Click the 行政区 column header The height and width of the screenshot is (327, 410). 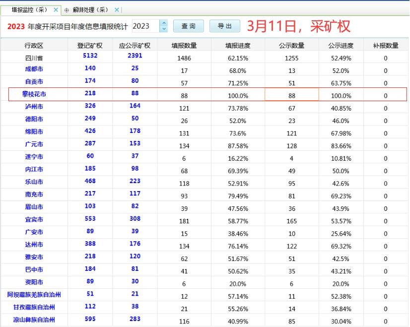click(34, 46)
